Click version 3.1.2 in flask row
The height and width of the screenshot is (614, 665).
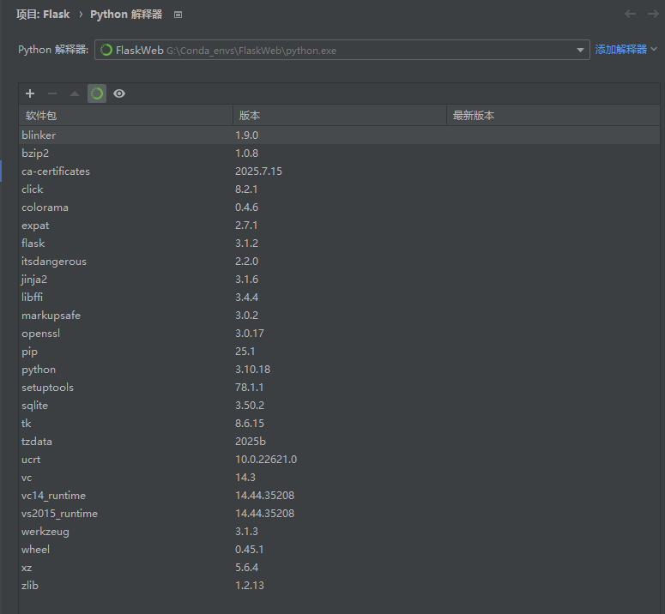(246, 244)
